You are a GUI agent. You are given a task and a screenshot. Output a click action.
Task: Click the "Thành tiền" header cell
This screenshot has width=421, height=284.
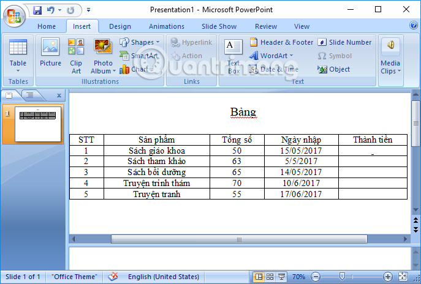373,140
